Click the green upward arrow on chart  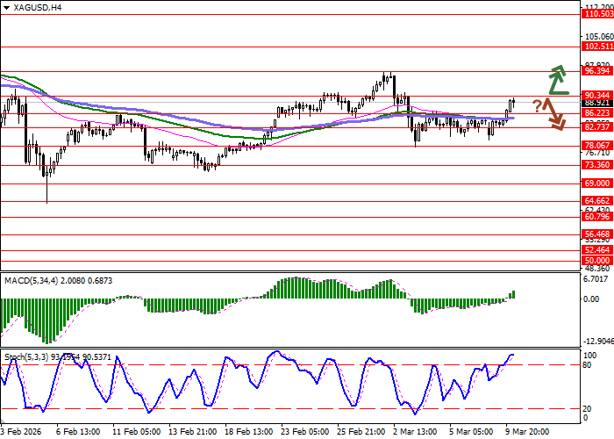coord(558,80)
